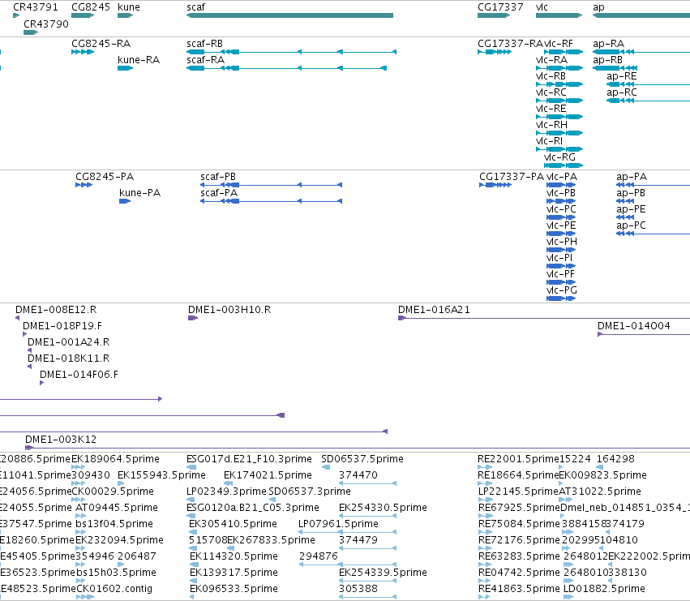Viewport: 690px width, 601px height.
Task: Select the DME1-018K11.R feature label
Action: (x=69, y=358)
